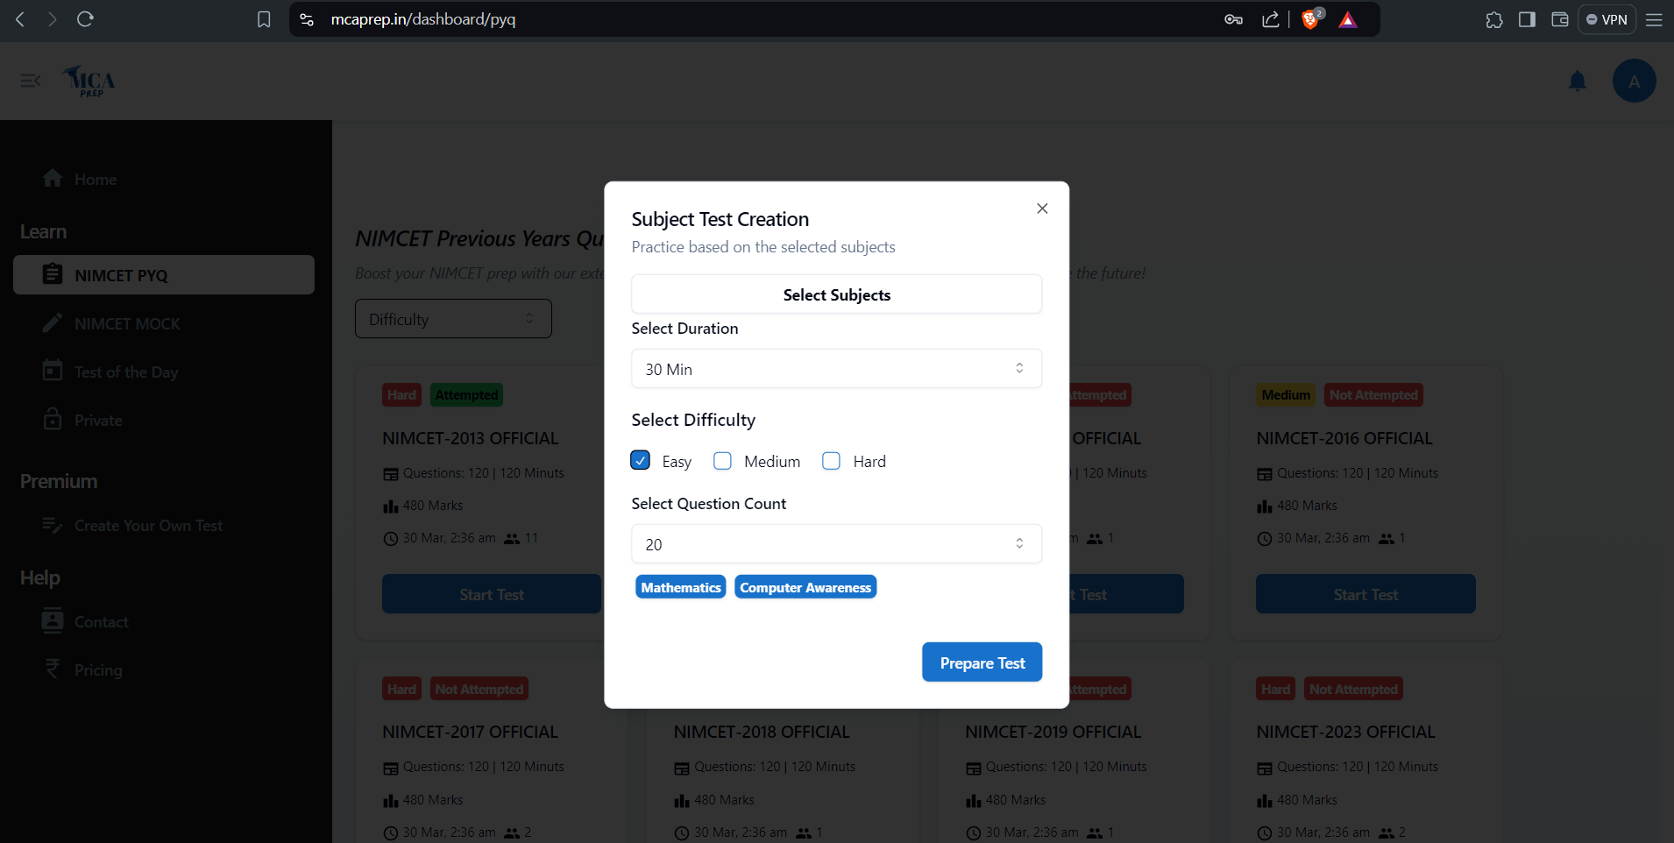Click the Prepare Test button
The width and height of the screenshot is (1674, 843).
pos(982,662)
